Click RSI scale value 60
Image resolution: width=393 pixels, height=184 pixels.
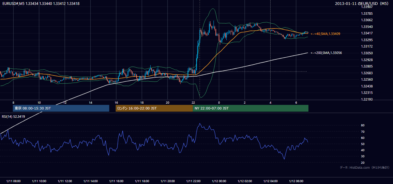click(363, 138)
